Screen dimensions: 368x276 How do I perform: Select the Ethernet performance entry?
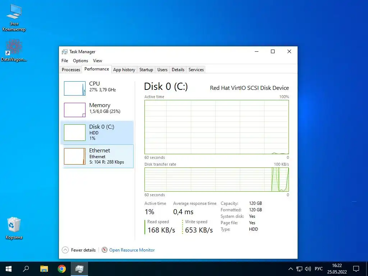97,156
